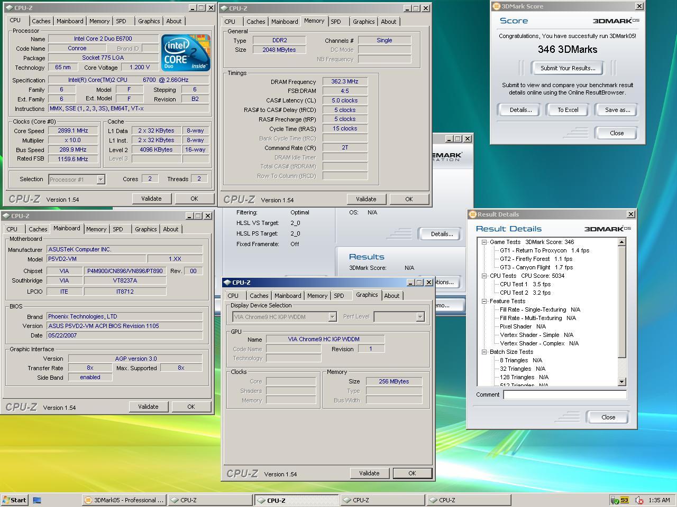Image resolution: width=677 pixels, height=507 pixels.
Task: Collapse CPU Tests tree node
Action: coord(484,276)
